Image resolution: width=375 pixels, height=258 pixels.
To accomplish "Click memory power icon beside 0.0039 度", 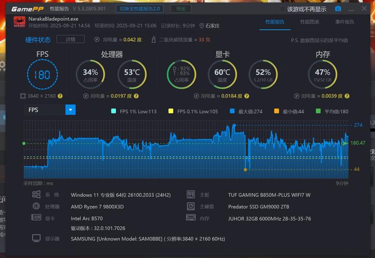I will [296, 96].
